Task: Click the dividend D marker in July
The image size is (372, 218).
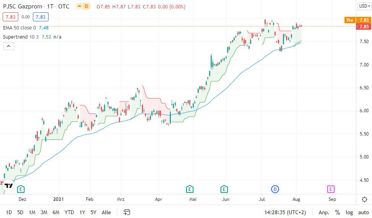Action: click(275, 189)
